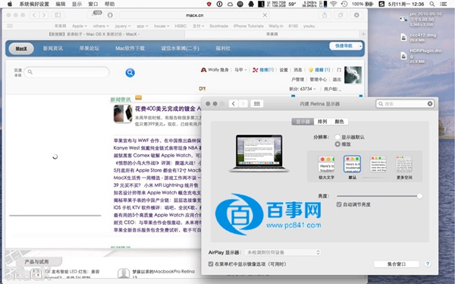Click the QQ penguin menu bar icon
455x284 pixels.
[x=251, y=4]
